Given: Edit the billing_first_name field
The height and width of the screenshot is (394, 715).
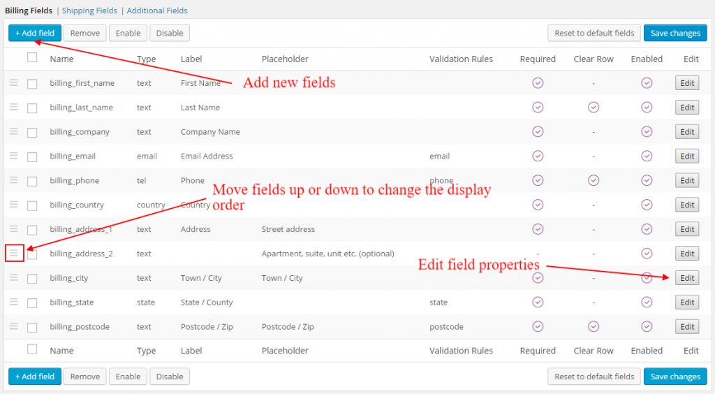Looking at the screenshot, I should coord(687,83).
